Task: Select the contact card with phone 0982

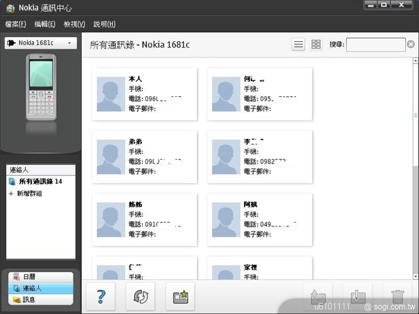Action: pos(260,157)
